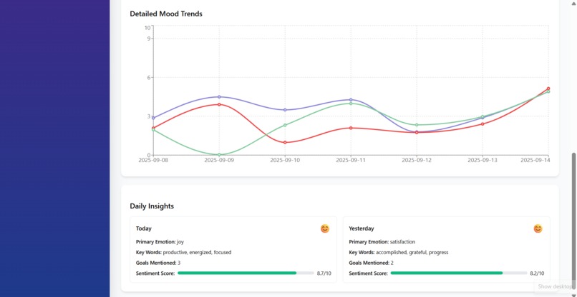Click the Today sentiment score bar
This screenshot has width=577, height=297.
246,273
